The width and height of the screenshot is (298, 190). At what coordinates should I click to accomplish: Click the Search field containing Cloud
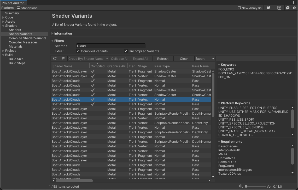point(111,46)
